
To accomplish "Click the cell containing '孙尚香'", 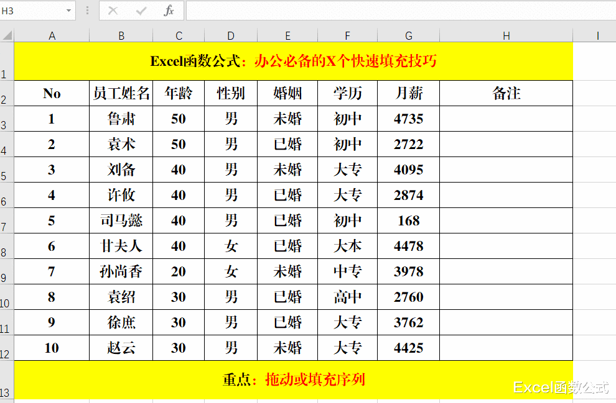I will [121, 272].
